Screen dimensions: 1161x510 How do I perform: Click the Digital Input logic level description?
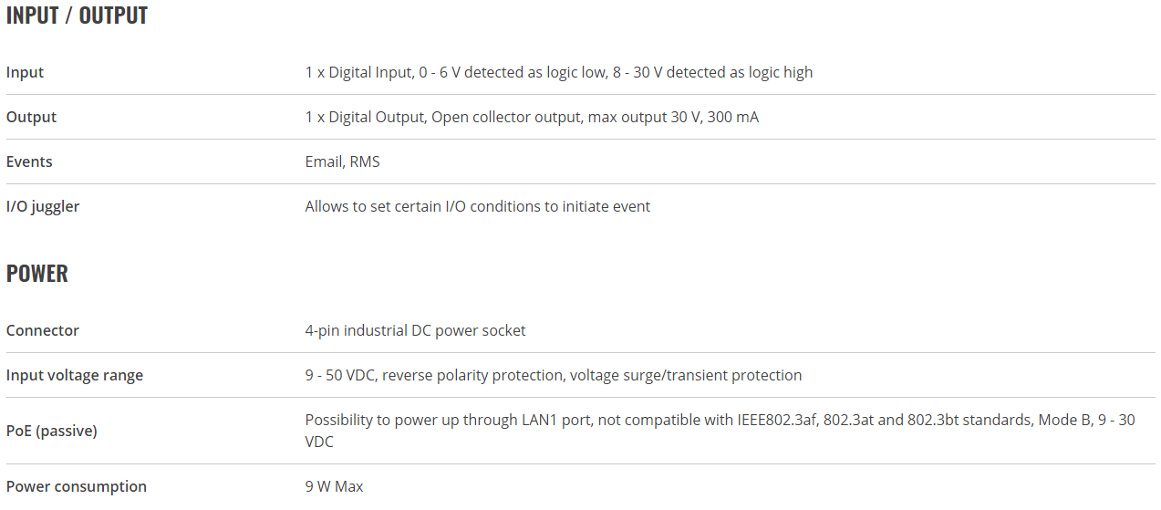tap(559, 72)
